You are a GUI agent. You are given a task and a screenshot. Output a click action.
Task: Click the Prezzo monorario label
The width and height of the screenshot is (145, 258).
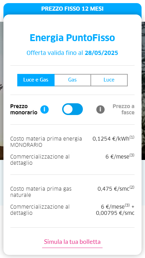(x=24, y=109)
